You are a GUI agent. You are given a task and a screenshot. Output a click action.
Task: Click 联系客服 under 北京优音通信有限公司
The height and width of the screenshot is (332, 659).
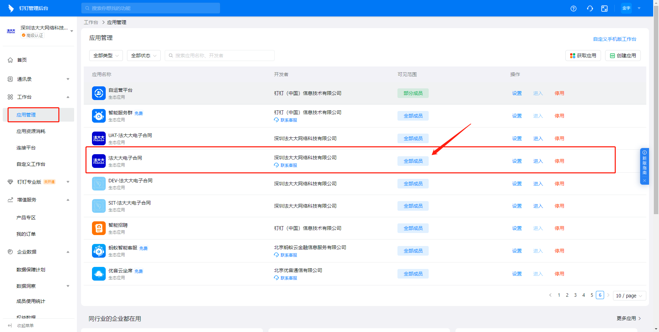pos(286,278)
